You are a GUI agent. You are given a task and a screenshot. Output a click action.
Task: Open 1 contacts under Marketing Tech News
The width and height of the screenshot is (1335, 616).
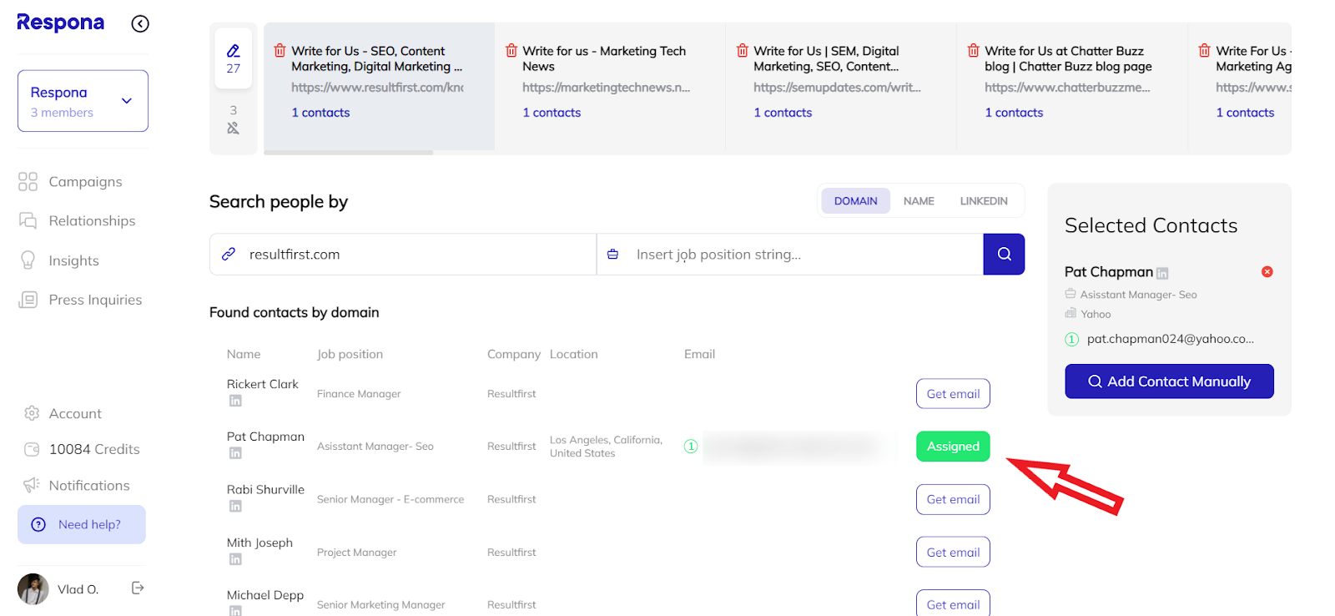click(552, 113)
